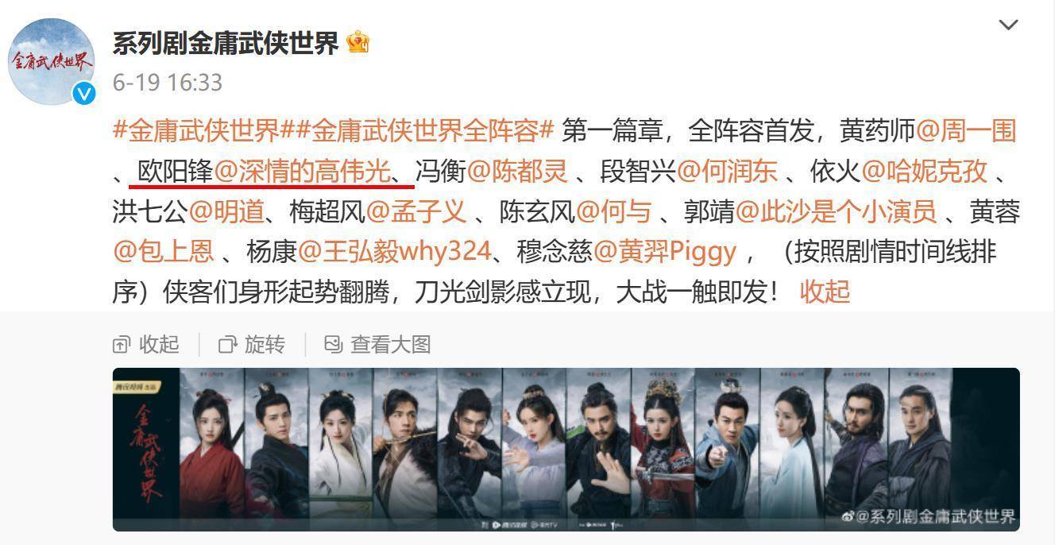Rotate the image with 旋转 icon
This screenshot has height=545, width=1055.
coord(228,345)
